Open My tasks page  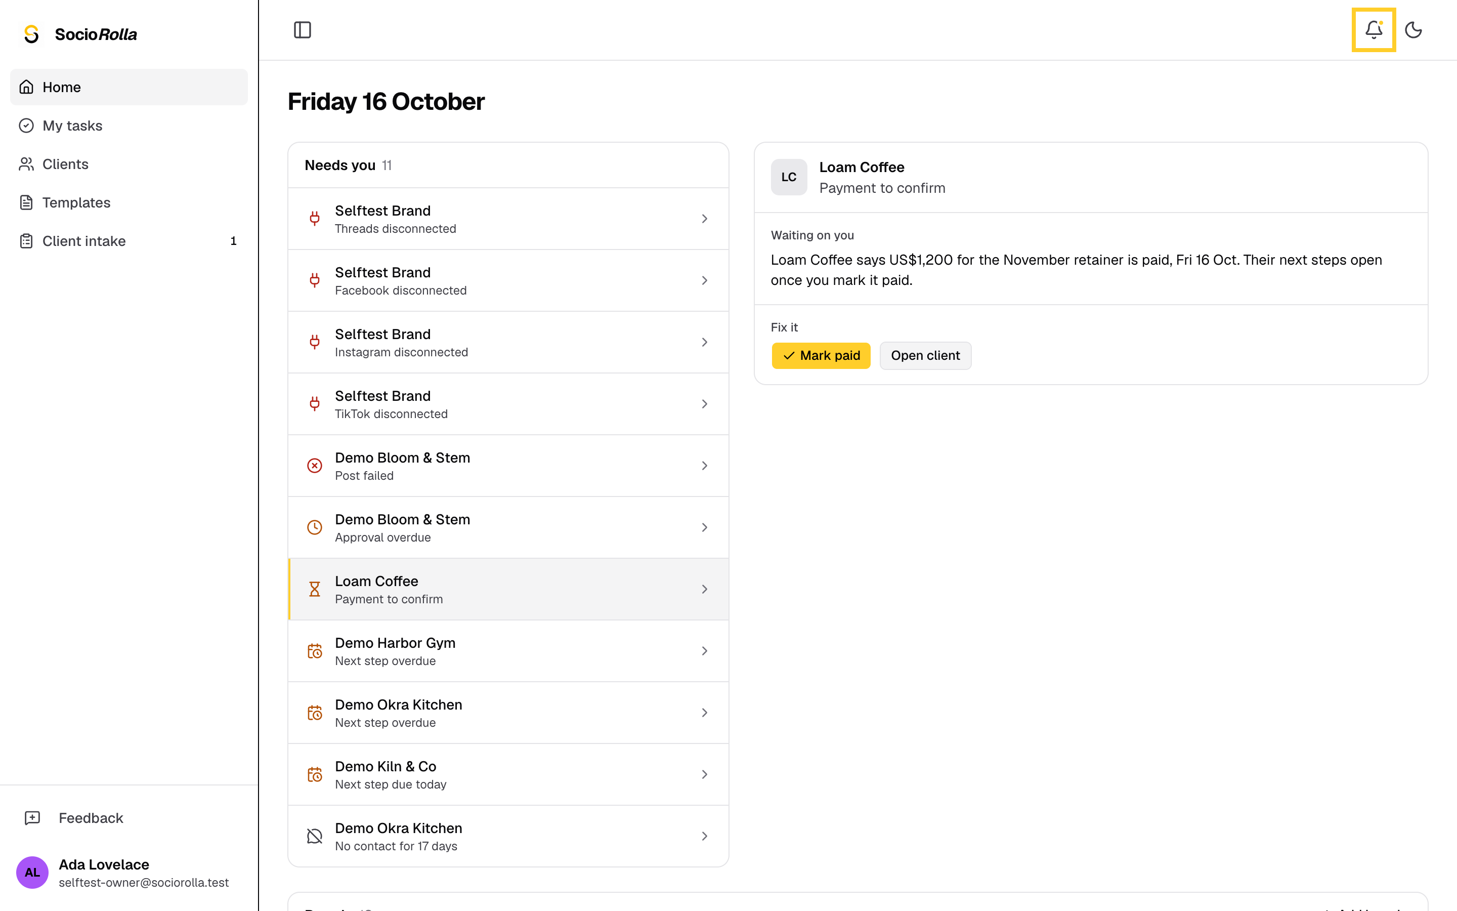point(129,126)
